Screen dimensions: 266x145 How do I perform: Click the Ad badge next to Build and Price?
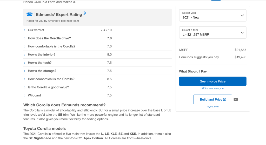[x=236, y=99]
